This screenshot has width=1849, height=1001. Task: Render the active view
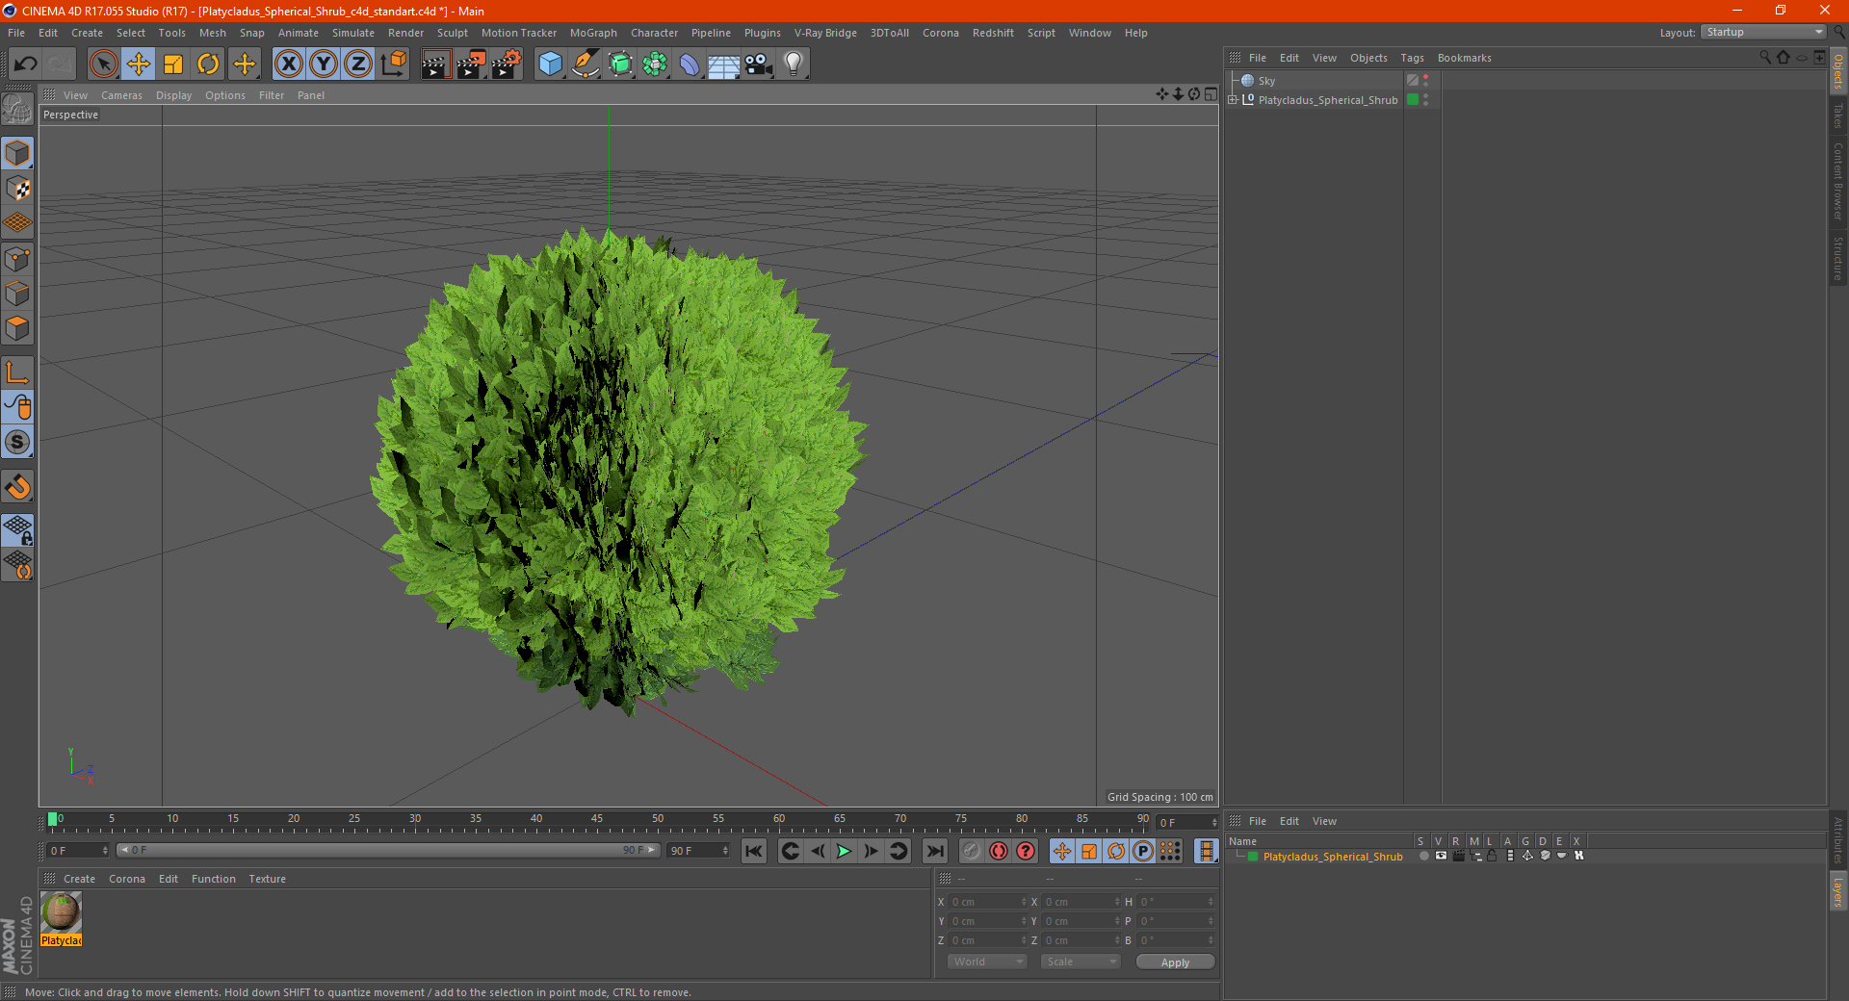(x=435, y=64)
